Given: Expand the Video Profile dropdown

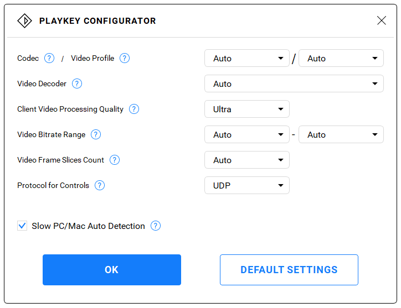Looking at the screenshot, I should tap(341, 58).
